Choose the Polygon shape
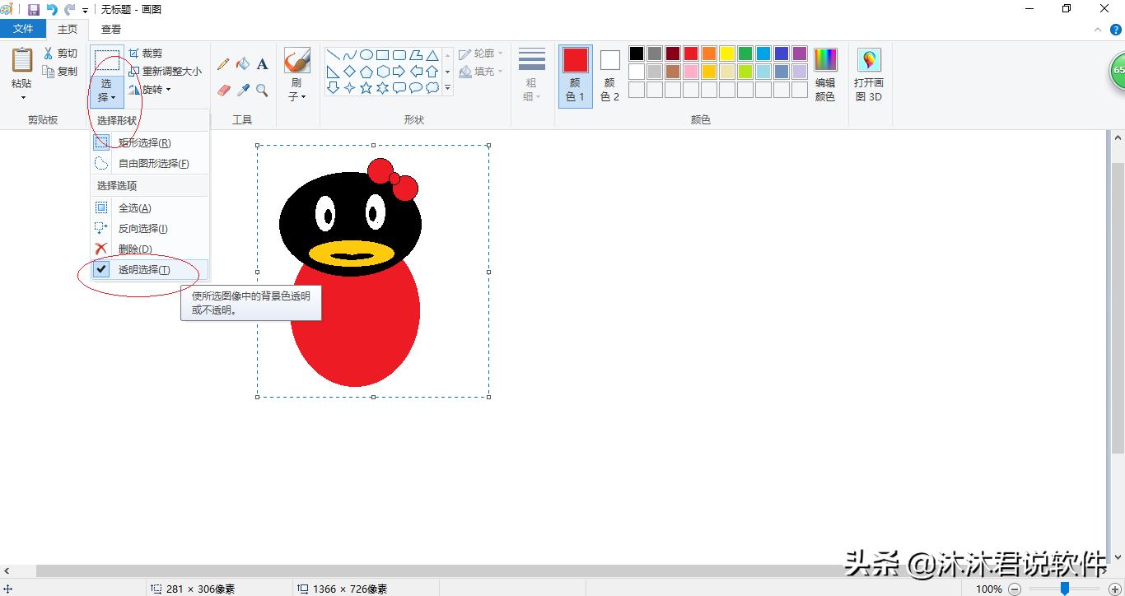 (416, 55)
